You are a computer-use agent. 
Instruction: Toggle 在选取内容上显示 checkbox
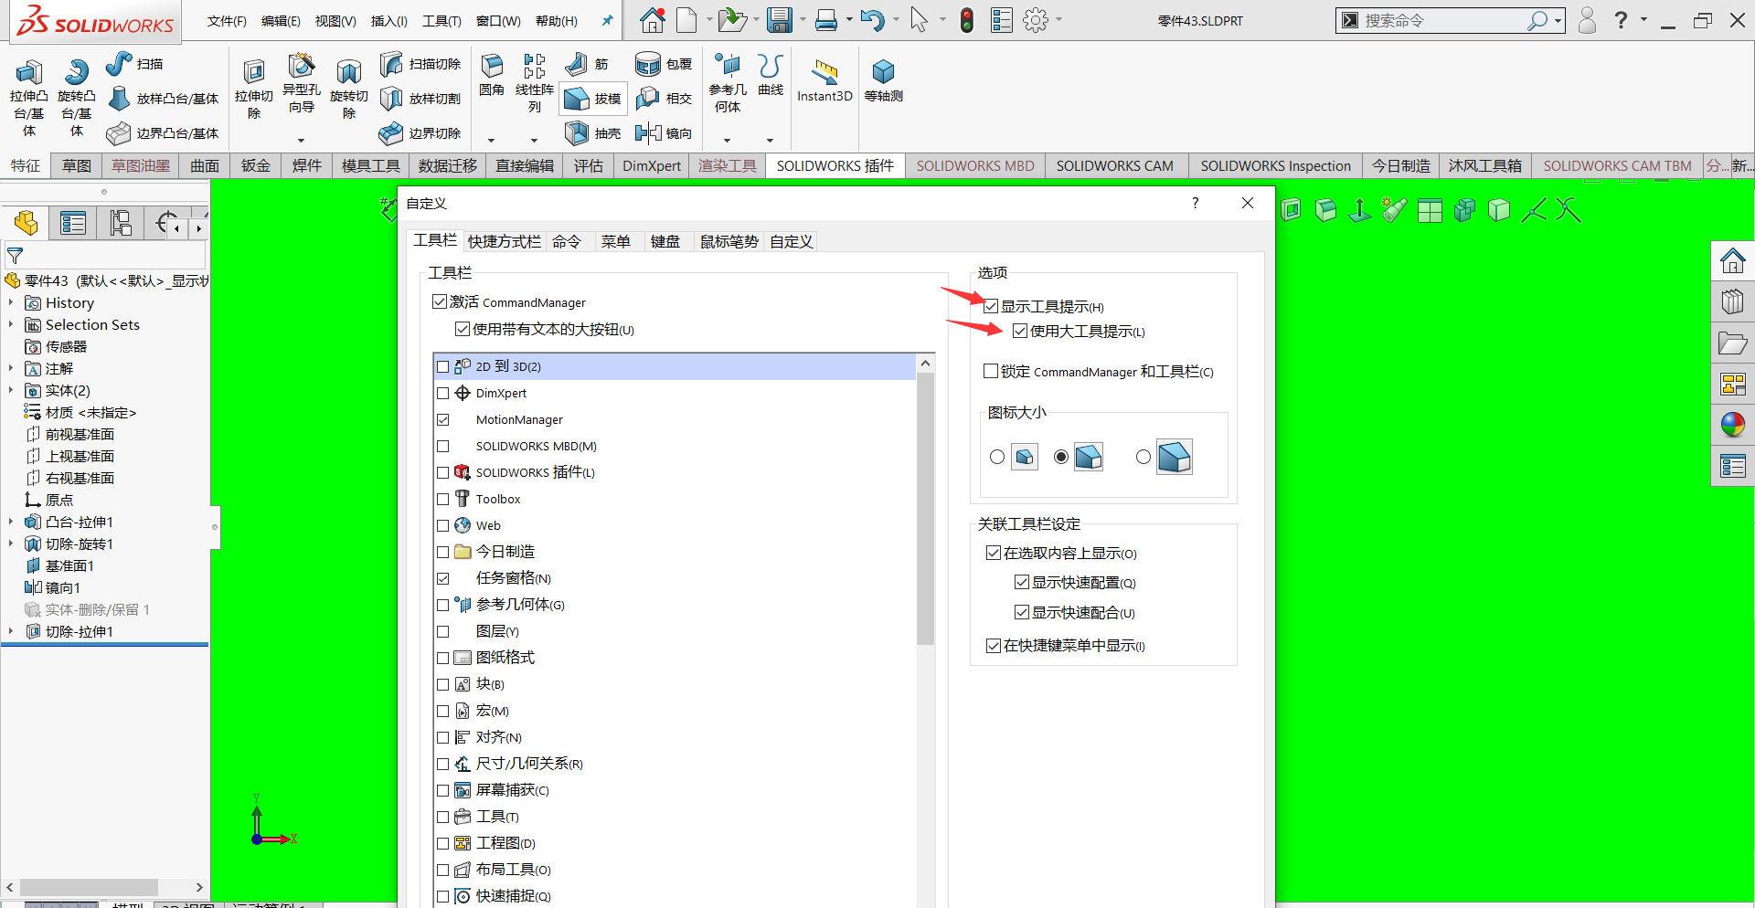tap(994, 553)
